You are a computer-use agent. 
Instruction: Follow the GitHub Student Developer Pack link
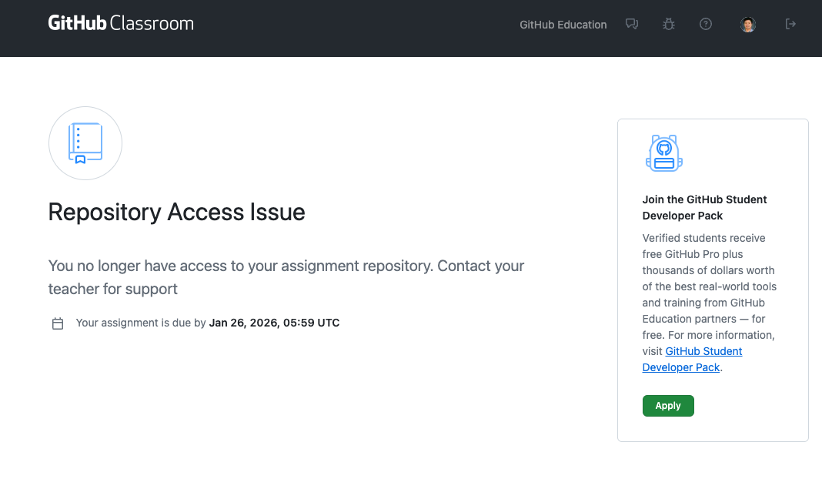point(692,359)
